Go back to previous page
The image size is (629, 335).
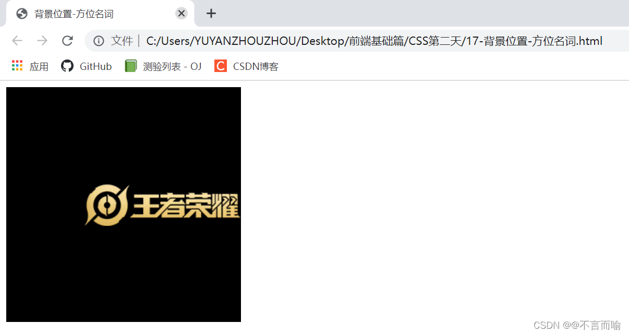click(x=17, y=41)
